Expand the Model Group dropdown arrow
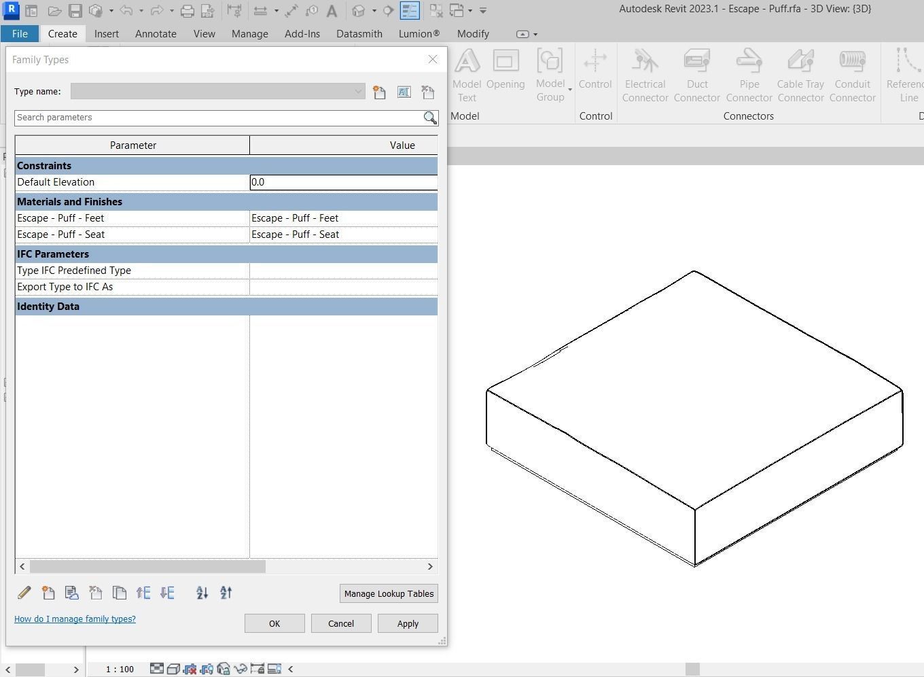Screen dimensions: 924x677 coord(570,90)
